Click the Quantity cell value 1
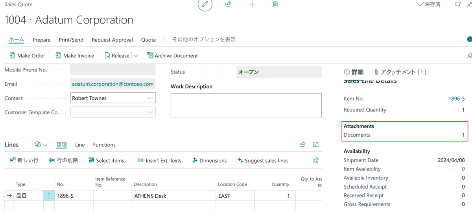 (275, 196)
